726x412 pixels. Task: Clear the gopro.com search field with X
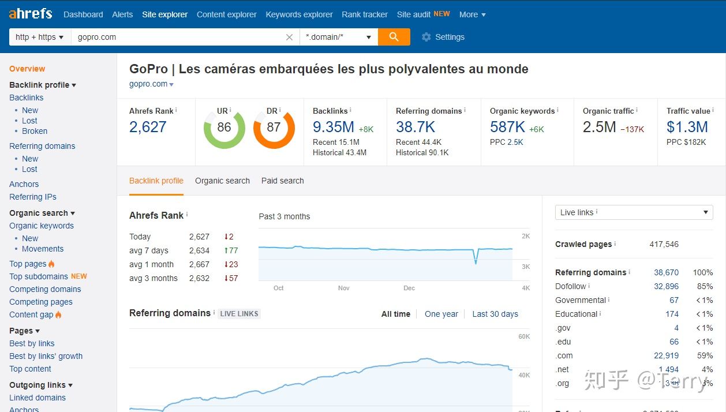290,37
